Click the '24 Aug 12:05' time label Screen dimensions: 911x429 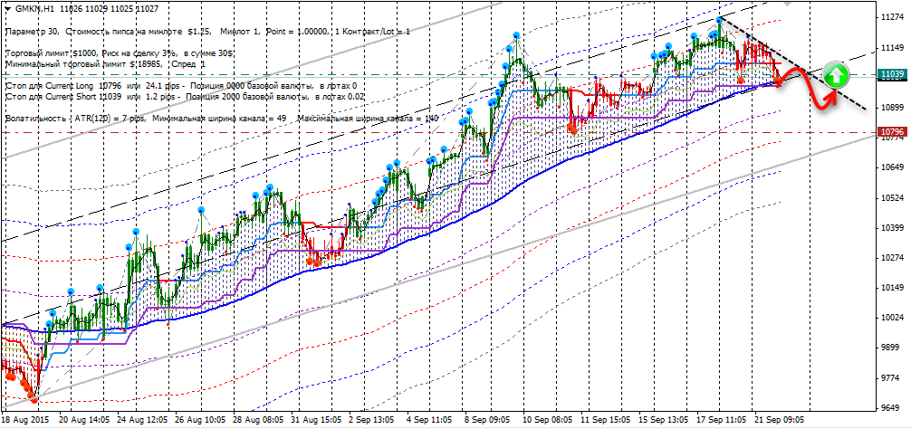143,419
